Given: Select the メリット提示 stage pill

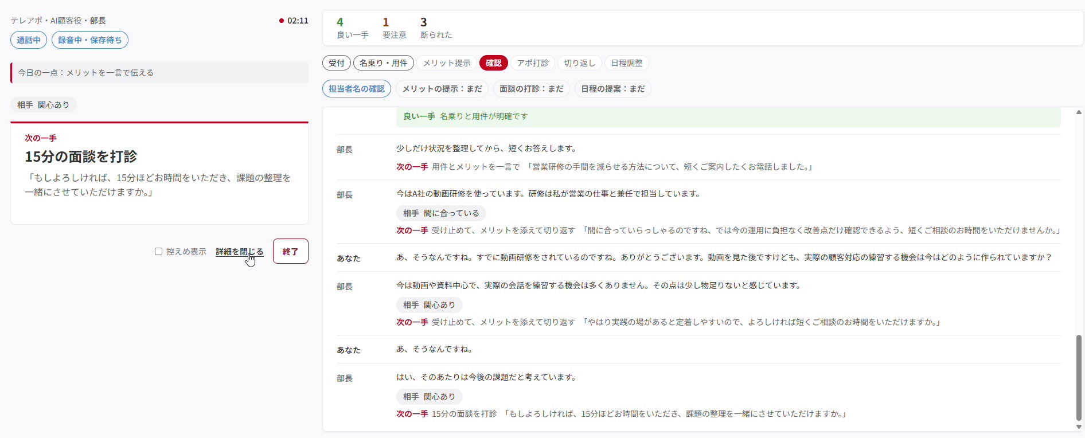Looking at the screenshot, I should pos(447,63).
